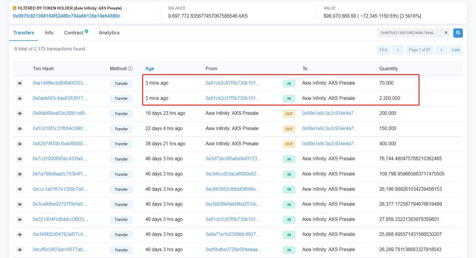Open sender address 0xc0d58fe8abf4bd2519c
Screen dimensions: 476x258
[x=234, y=204]
